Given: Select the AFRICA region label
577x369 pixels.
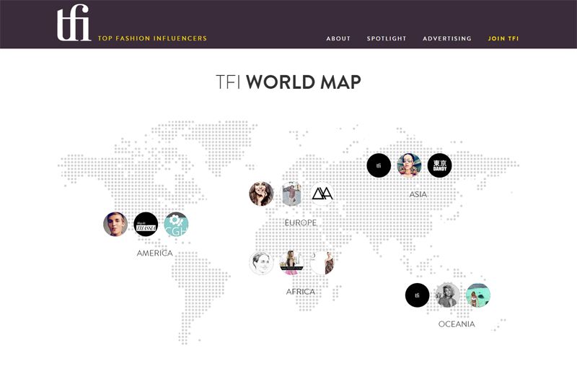Looking at the screenshot, I should 301,292.
